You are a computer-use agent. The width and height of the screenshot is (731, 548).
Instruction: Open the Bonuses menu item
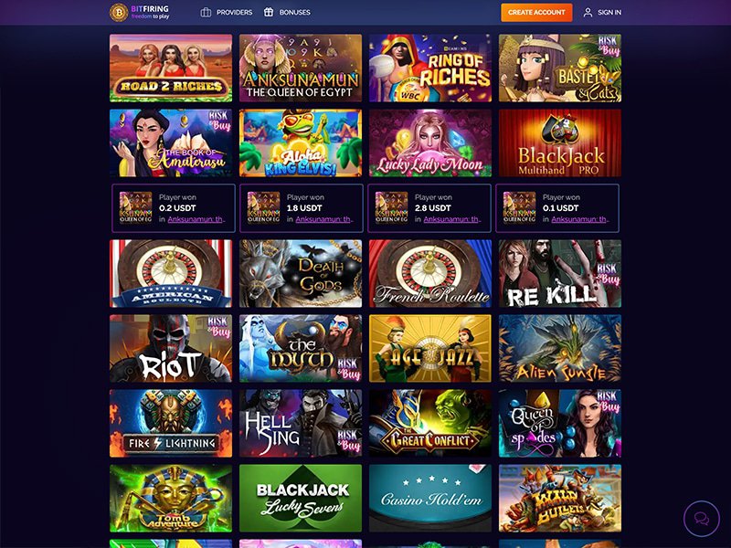(x=287, y=13)
